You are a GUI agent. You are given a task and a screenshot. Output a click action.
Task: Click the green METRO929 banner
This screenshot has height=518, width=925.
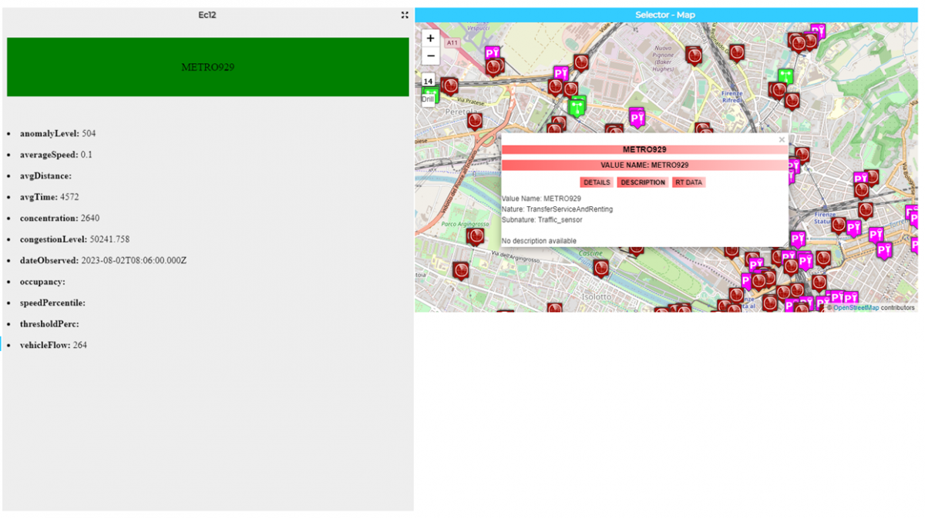207,67
